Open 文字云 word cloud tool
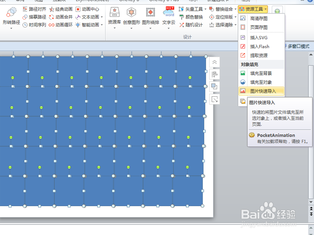314x235 pixels. point(169,16)
